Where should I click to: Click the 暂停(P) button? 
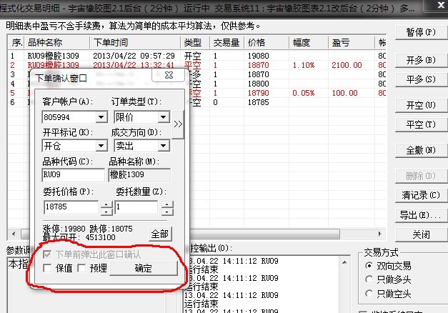(421, 32)
